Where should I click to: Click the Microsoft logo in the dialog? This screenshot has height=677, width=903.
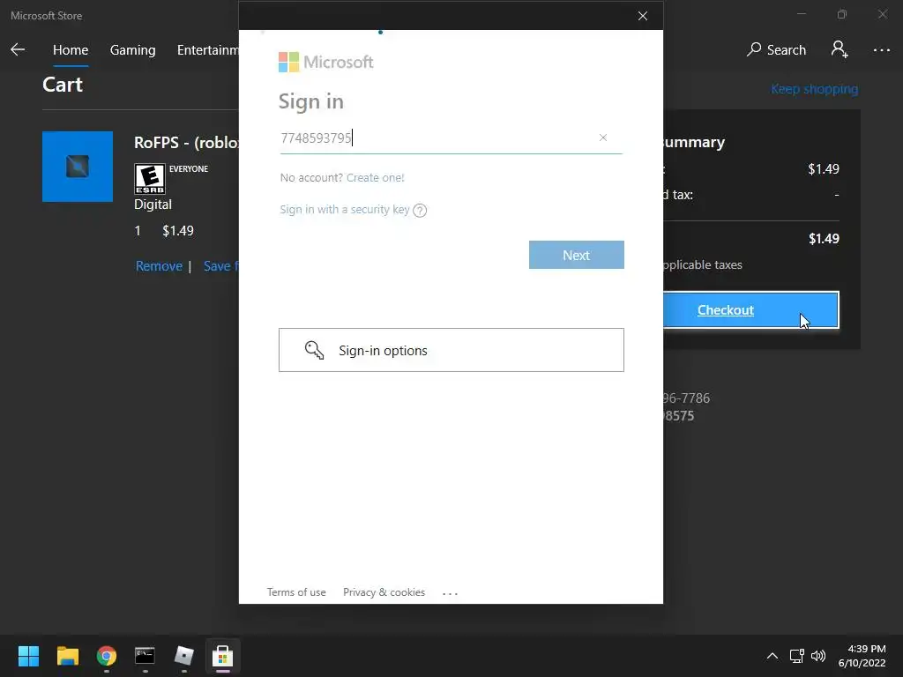point(326,63)
